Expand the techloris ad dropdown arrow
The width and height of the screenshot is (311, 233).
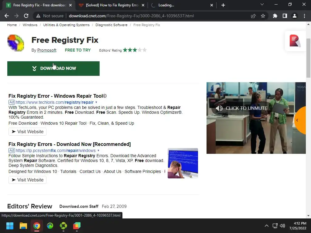(96, 103)
